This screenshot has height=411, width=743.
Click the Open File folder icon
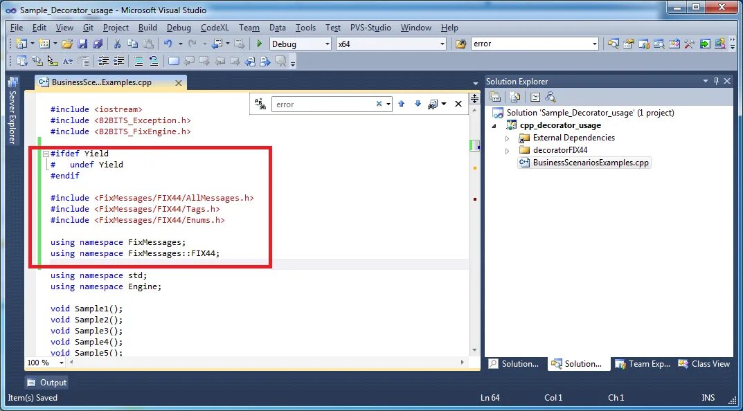67,44
